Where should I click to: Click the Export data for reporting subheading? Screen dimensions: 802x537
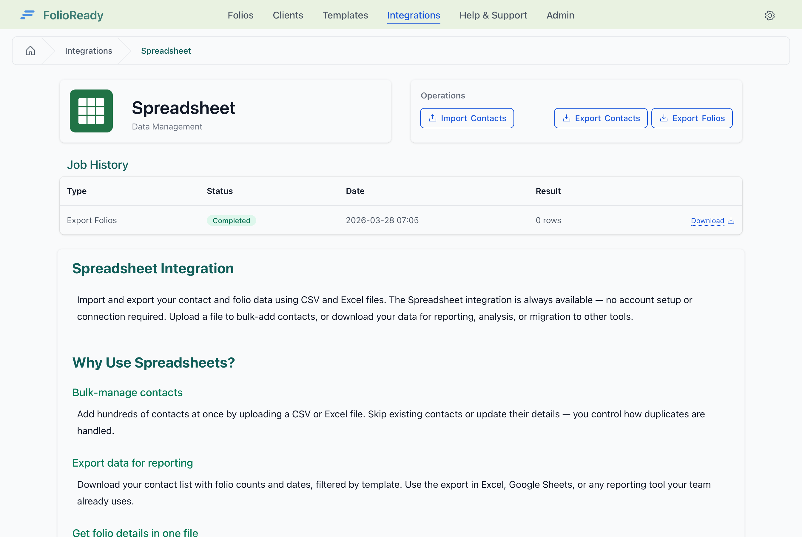(132, 463)
